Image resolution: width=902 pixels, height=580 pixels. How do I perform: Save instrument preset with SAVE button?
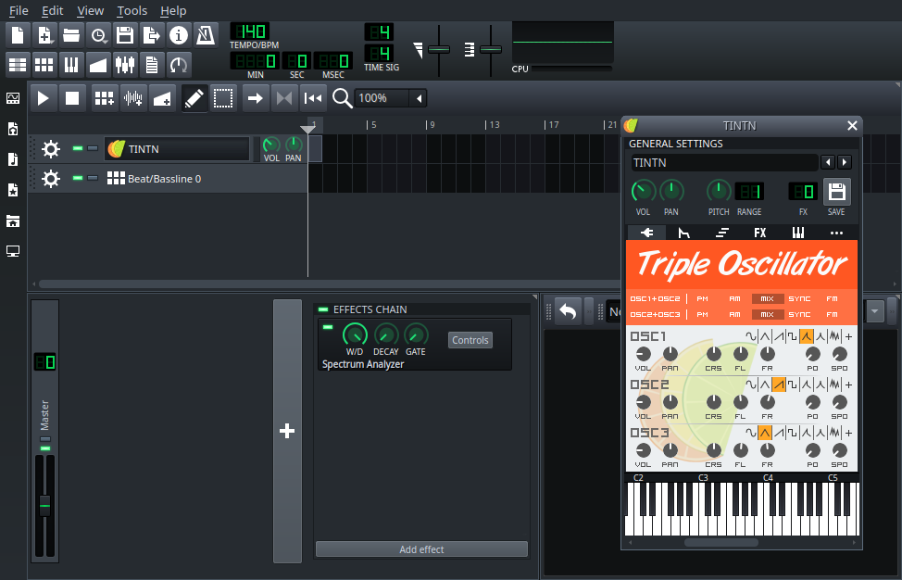tap(836, 192)
